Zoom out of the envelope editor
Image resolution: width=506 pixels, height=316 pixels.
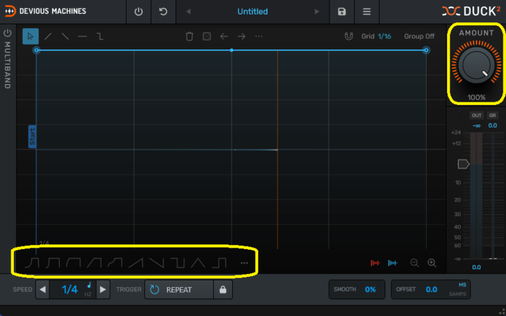pyautogui.click(x=414, y=263)
